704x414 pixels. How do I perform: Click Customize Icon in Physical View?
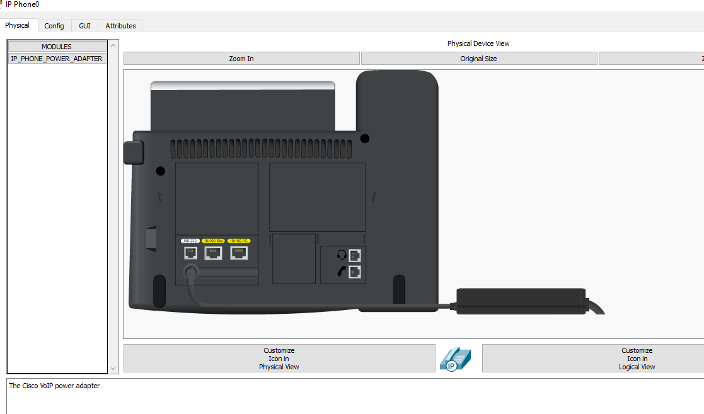tap(279, 359)
